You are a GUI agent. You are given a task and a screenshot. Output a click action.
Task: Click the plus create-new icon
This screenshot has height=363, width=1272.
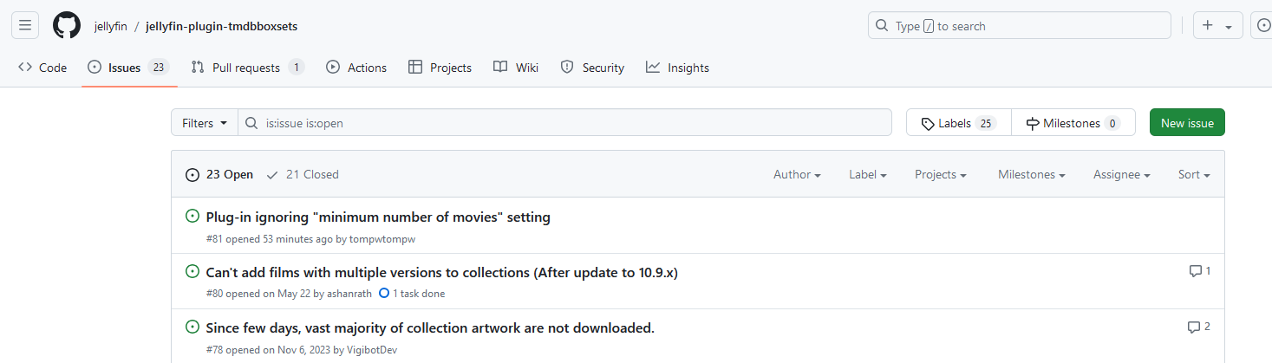(1208, 26)
